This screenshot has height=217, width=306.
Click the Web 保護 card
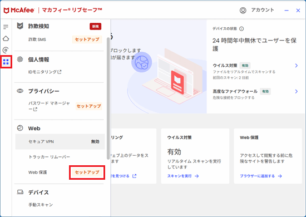pyautogui.click(x=268, y=156)
